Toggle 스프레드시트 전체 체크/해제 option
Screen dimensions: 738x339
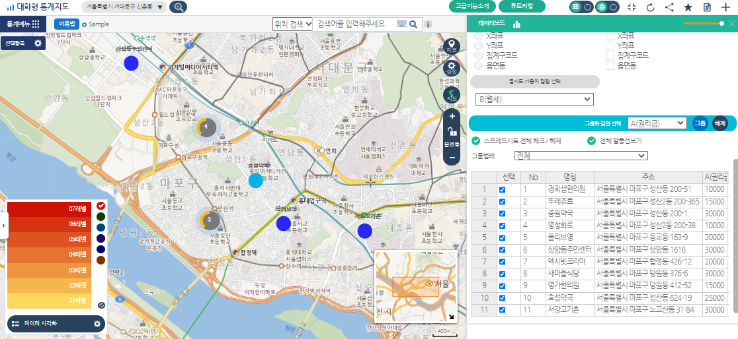pos(475,140)
